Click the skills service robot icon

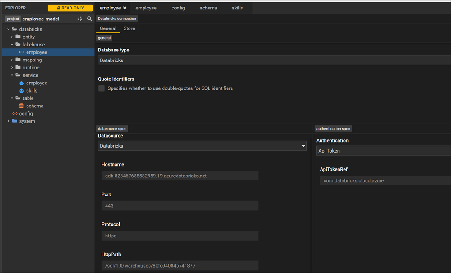point(21,91)
